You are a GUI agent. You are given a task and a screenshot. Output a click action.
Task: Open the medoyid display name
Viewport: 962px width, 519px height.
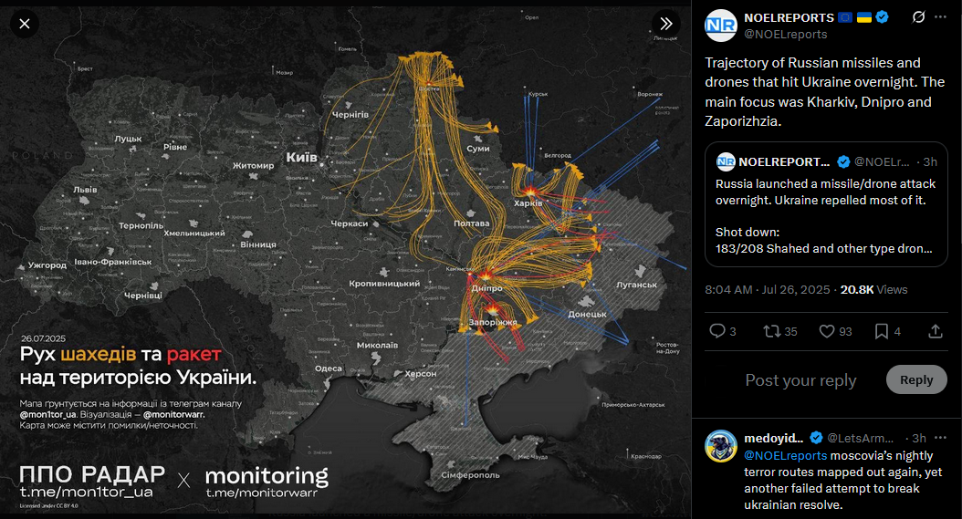point(773,438)
